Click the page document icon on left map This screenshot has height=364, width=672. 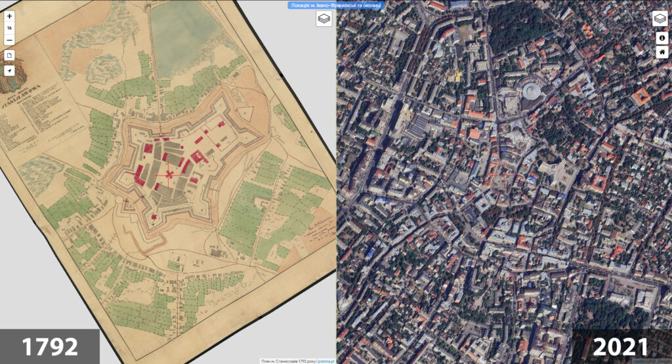click(x=10, y=55)
